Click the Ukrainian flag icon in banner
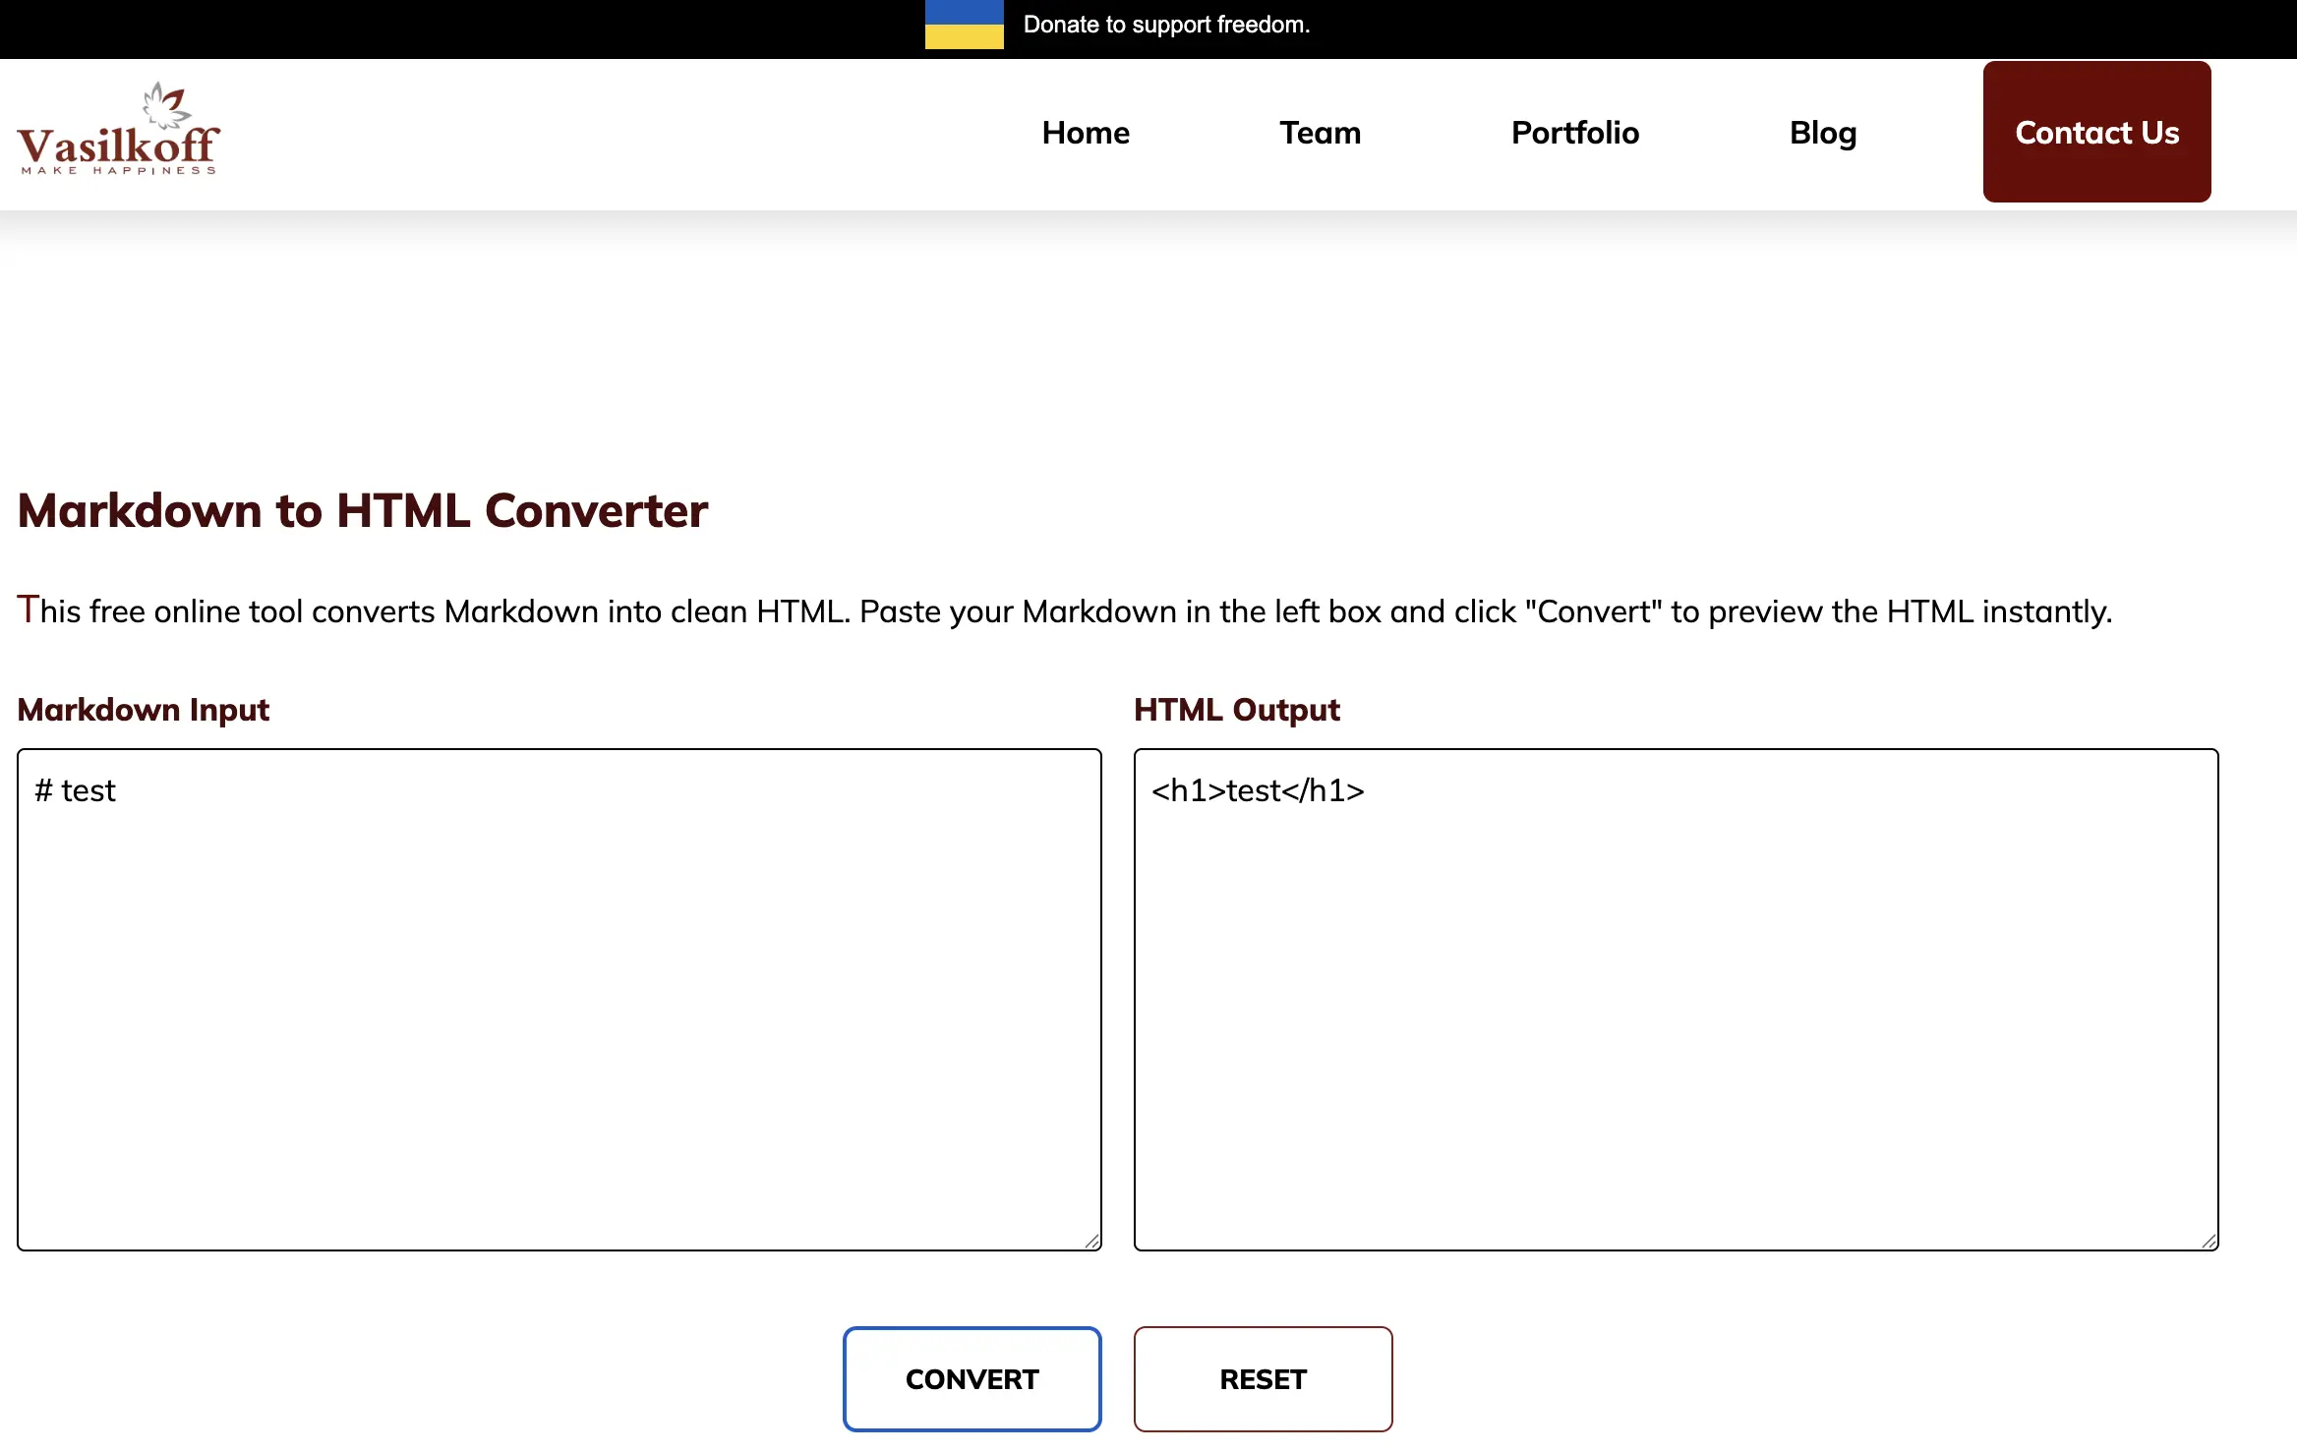The height and width of the screenshot is (1453, 2297). coord(963,27)
